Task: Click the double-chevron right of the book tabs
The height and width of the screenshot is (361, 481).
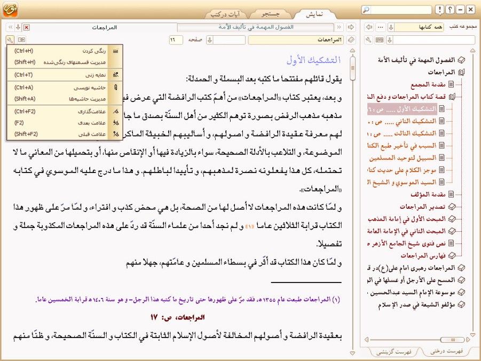Action: click(x=339, y=27)
